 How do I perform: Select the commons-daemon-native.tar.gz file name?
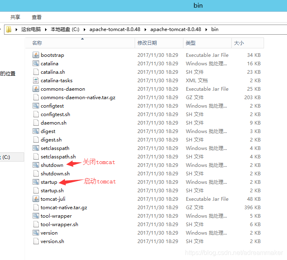[78, 98]
